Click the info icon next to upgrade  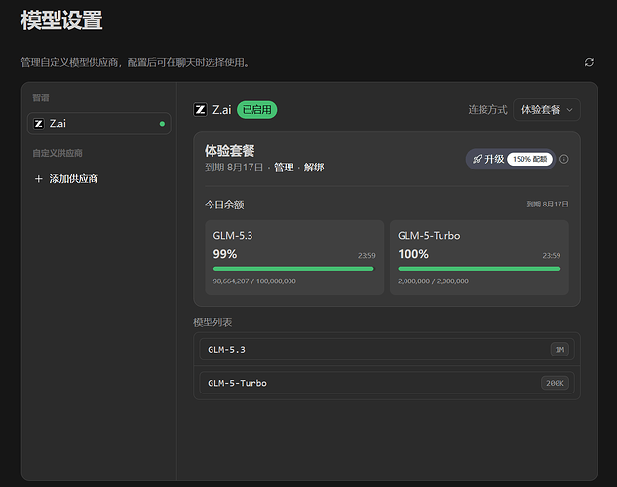point(564,159)
